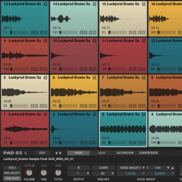This screenshot has height=182, width=182.
Task: Mute pad 1 with its M button
Action: coord(45,143)
